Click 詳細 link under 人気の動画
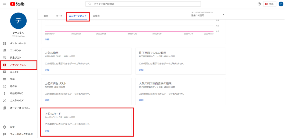Image resolution: width=285 pixels, height=138 pixels. (47, 70)
